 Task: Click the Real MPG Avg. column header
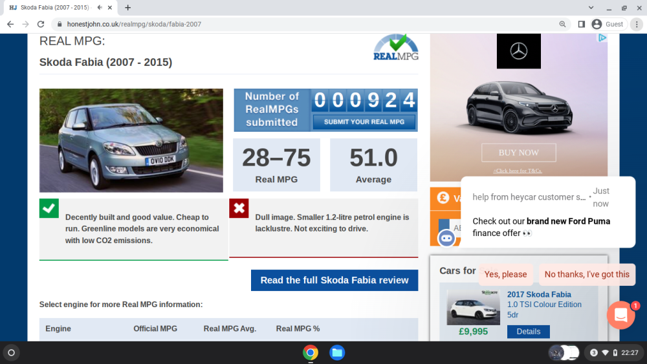point(230,328)
